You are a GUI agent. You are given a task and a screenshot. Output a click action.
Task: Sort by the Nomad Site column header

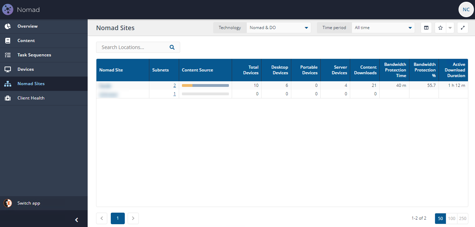tap(123, 70)
